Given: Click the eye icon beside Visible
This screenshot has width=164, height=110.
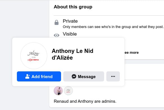Looking at the screenshot, I should click(57, 35).
